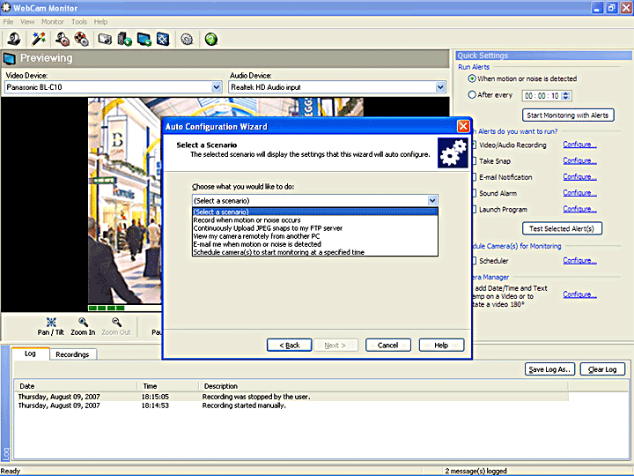
Task: Open the Audio Device dropdown
Action: (x=440, y=87)
